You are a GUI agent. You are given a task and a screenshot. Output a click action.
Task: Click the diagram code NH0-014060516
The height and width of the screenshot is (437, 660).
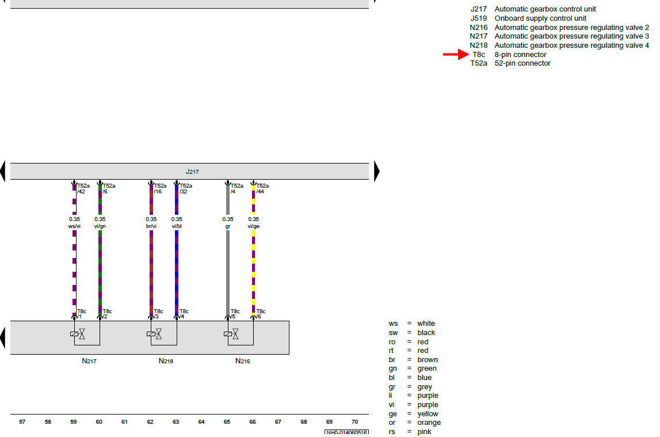(347, 432)
